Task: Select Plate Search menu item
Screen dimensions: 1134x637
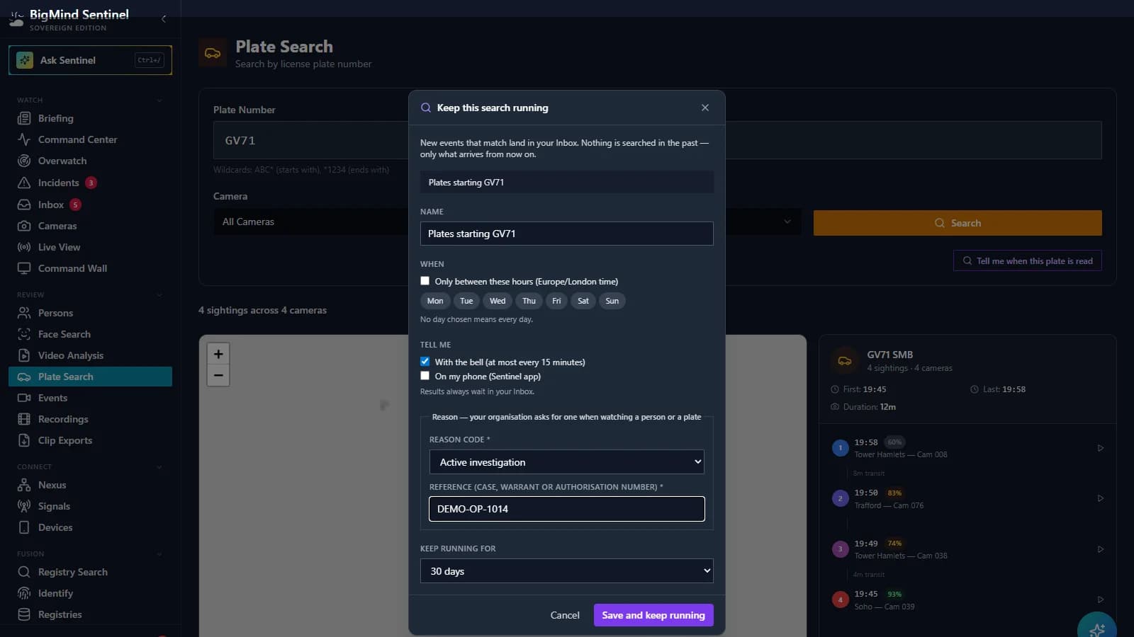Action: (90, 377)
